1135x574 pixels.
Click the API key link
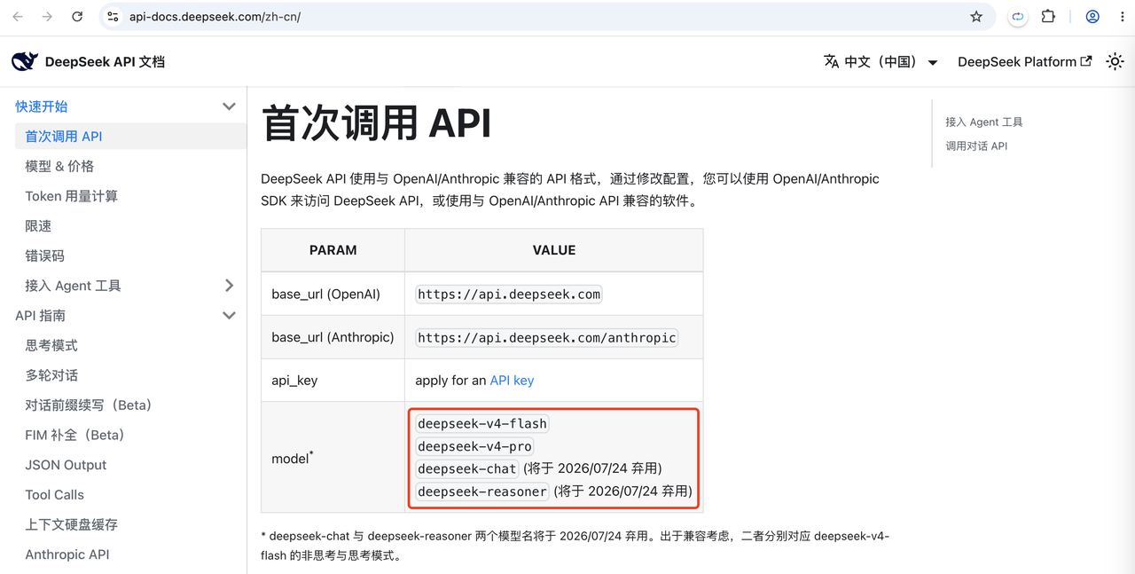[512, 380]
